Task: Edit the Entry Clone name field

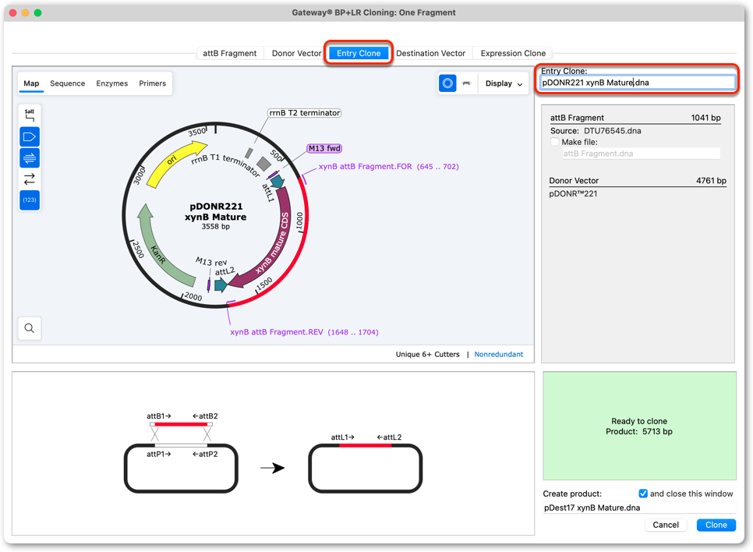Action: point(638,83)
